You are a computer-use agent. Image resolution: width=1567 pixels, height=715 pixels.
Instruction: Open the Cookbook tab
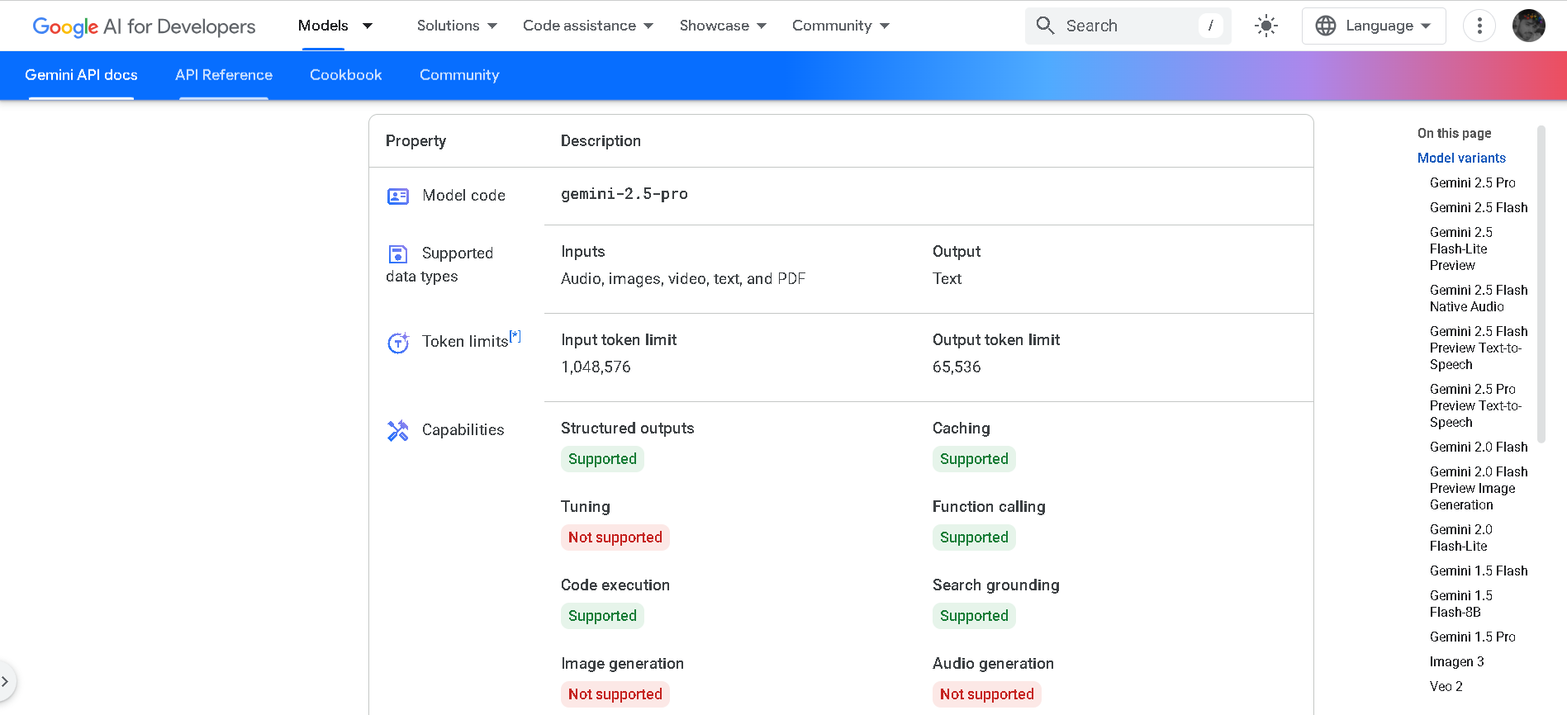click(345, 75)
